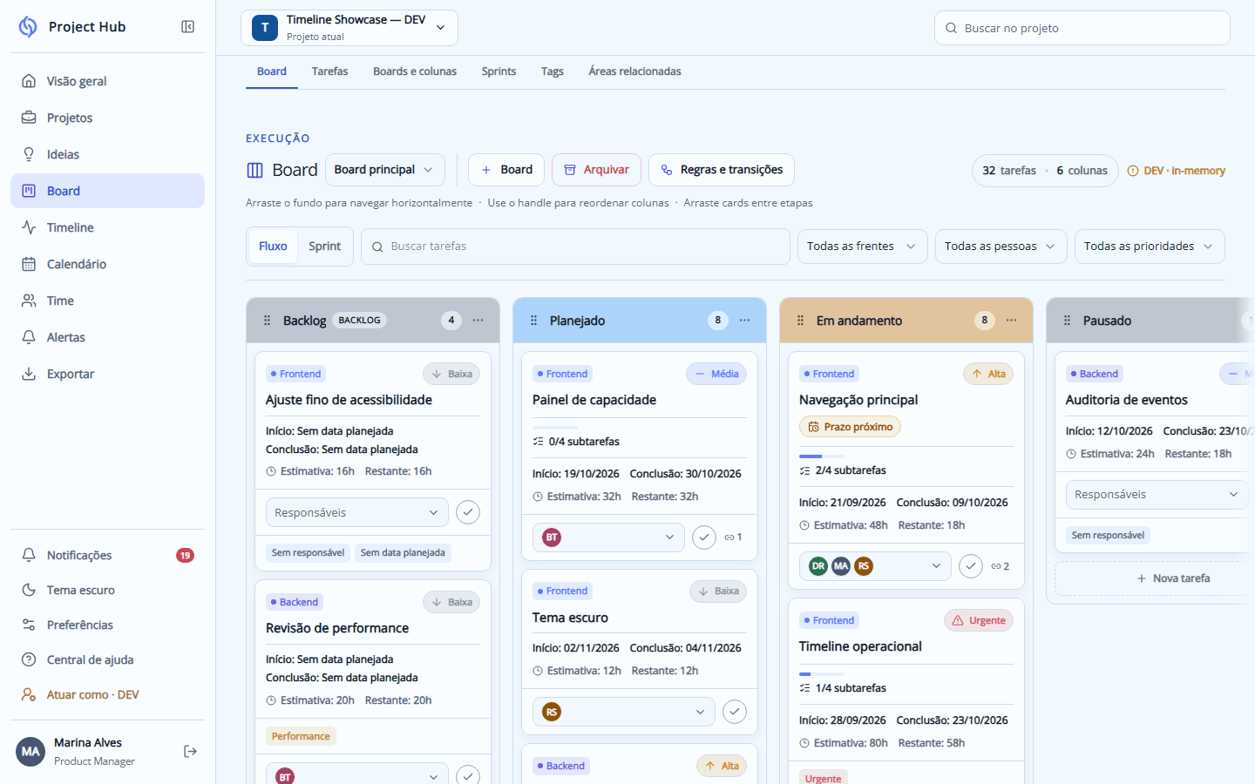
Task: Collapse the sidebar panel icon
Action: pos(187,27)
